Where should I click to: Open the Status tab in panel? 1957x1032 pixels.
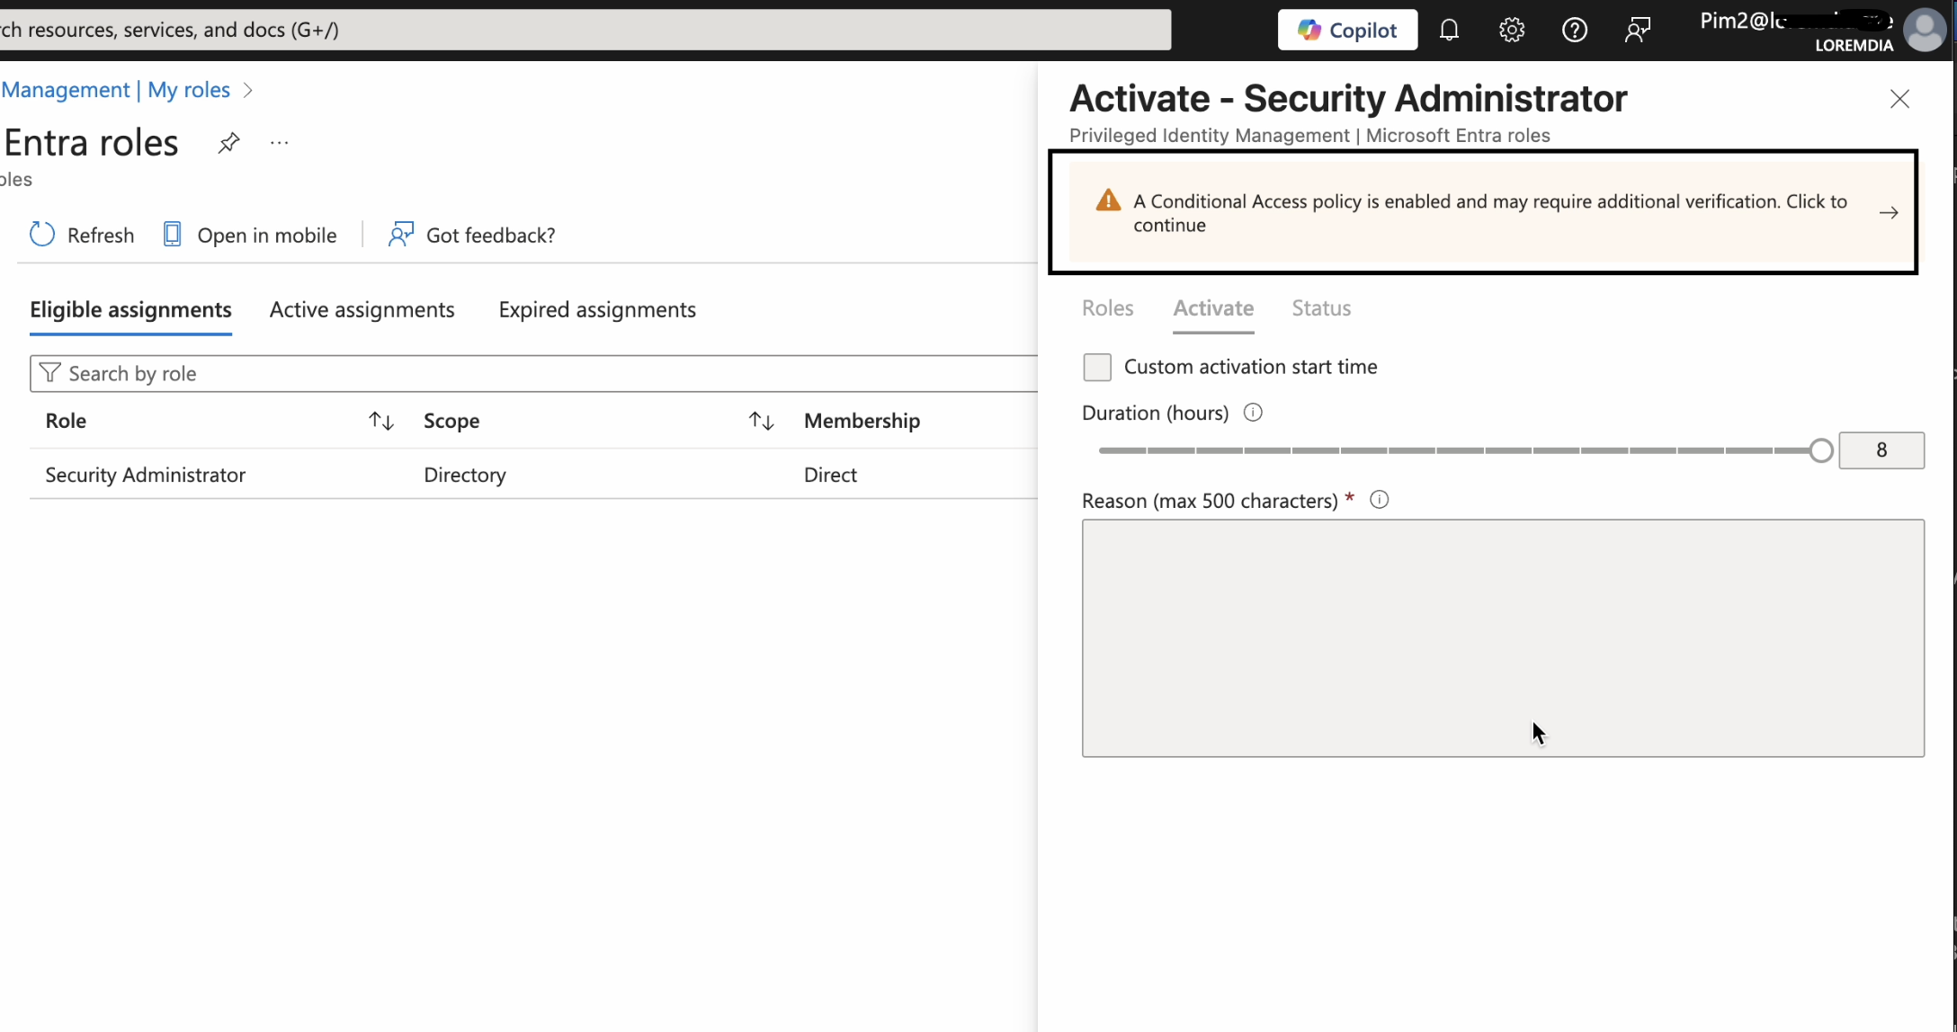1321,308
